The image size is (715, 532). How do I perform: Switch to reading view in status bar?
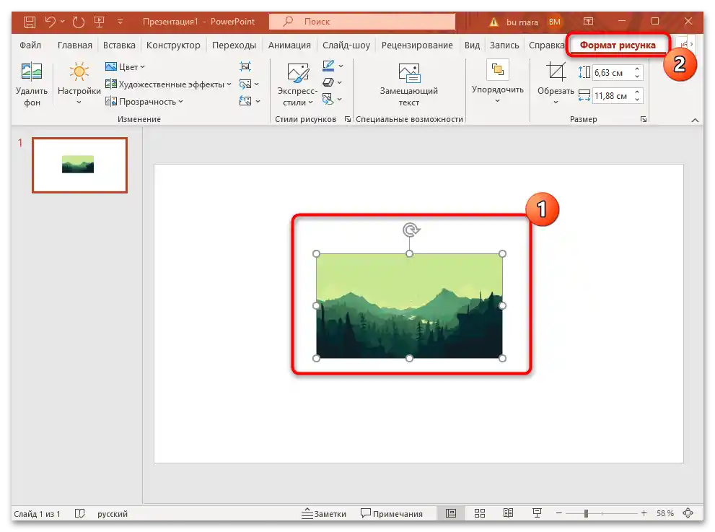508,513
